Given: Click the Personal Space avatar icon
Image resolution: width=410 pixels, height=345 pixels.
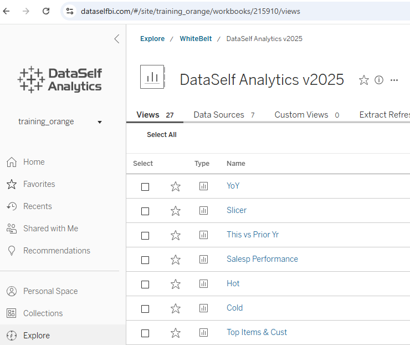Looking at the screenshot, I should coord(12,291).
